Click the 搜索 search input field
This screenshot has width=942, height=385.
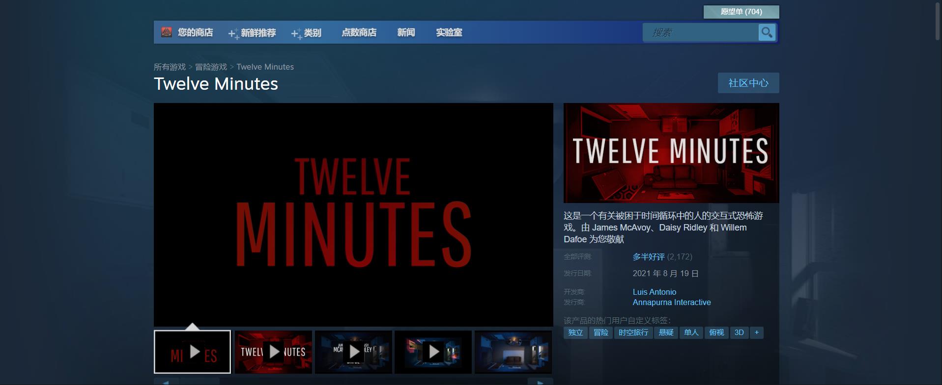pos(700,33)
